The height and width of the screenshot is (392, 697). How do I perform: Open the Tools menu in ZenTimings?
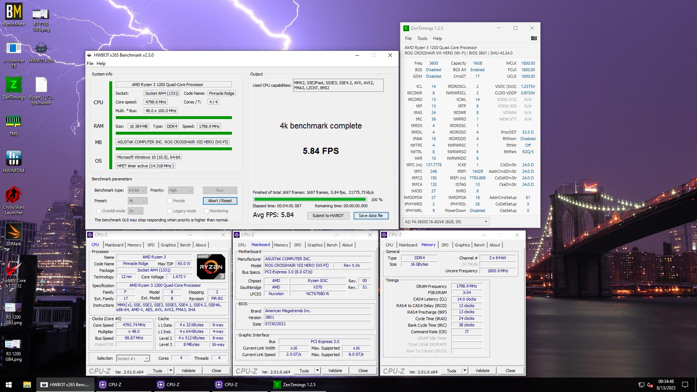[x=422, y=38]
